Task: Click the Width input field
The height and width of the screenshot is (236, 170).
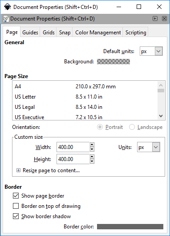Action: 73,147
